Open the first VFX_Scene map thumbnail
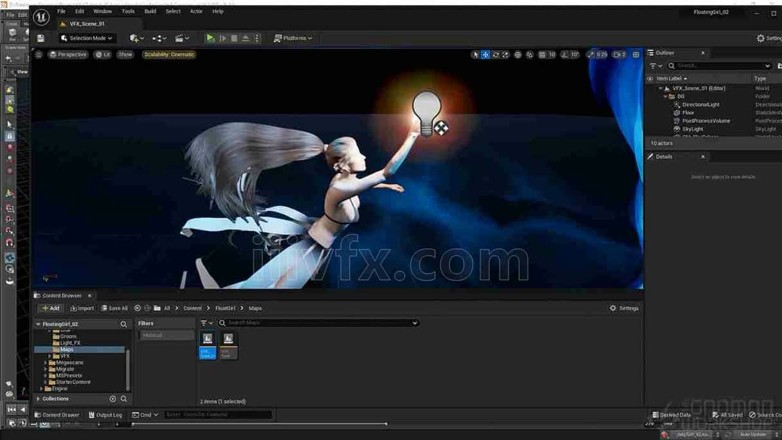The height and width of the screenshot is (440, 782). [208, 344]
